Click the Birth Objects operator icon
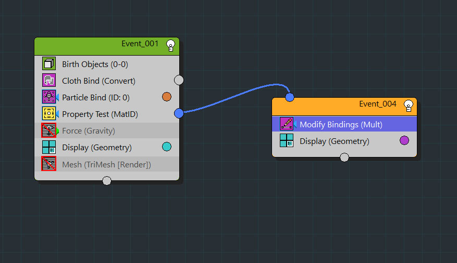Screen dimensions: 457x263 pos(48,63)
